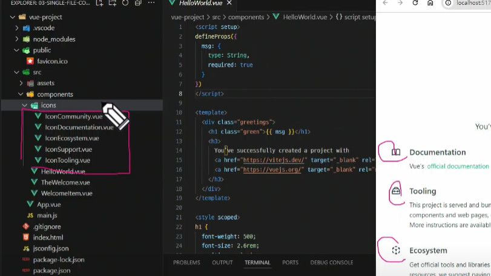The height and width of the screenshot is (276, 491).
Task: Collapse the icons folder
Action: tap(25, 105)
